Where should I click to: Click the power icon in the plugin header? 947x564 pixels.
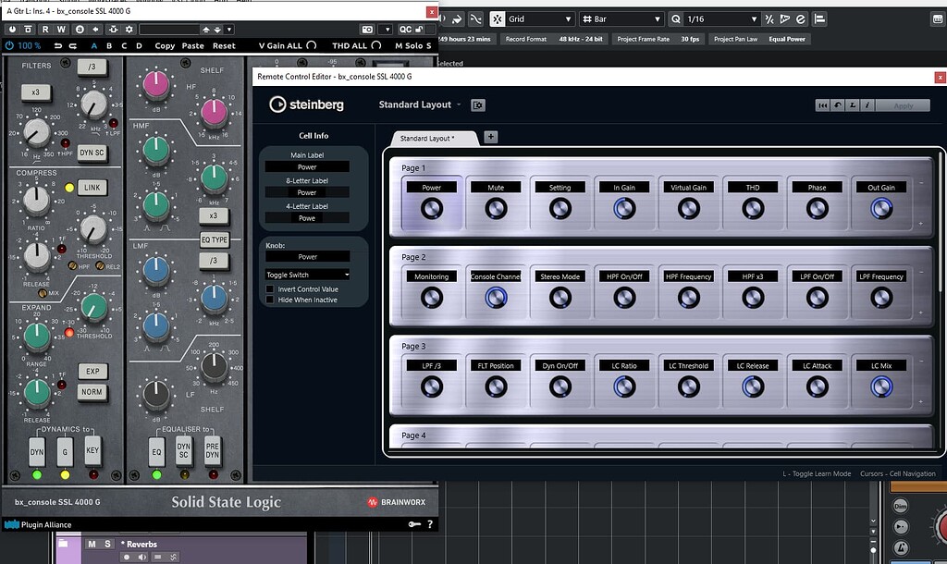click(12, 29)
